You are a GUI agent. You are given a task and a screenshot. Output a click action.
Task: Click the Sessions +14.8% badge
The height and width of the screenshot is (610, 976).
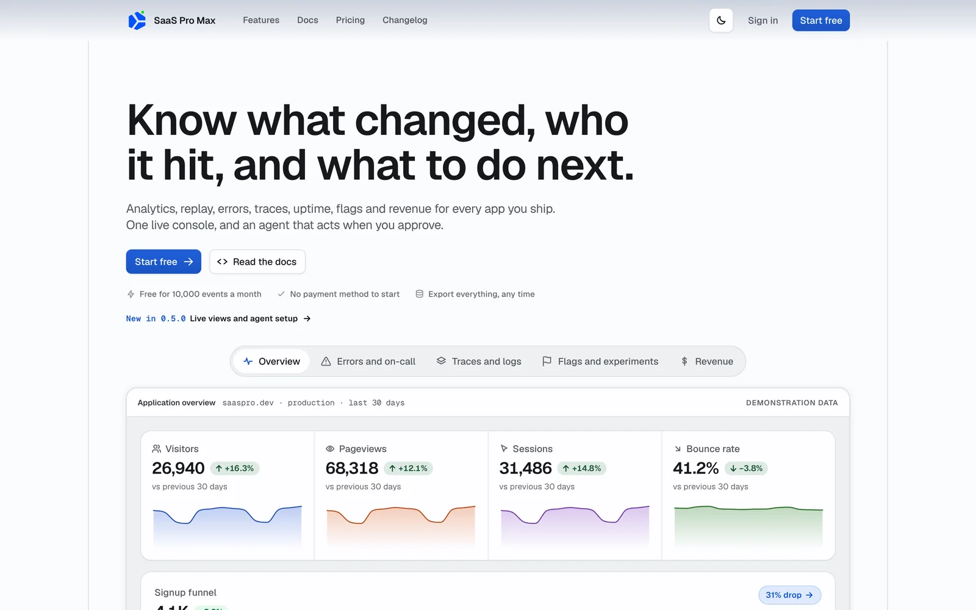tap(582, 468)
